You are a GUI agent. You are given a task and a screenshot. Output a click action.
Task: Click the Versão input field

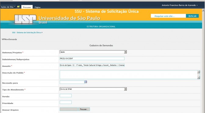point(66,96)
